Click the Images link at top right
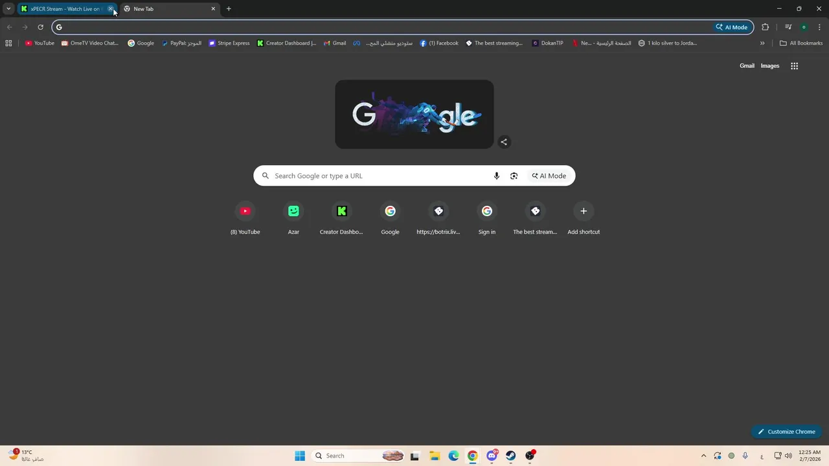 click(x=770, y=65)
